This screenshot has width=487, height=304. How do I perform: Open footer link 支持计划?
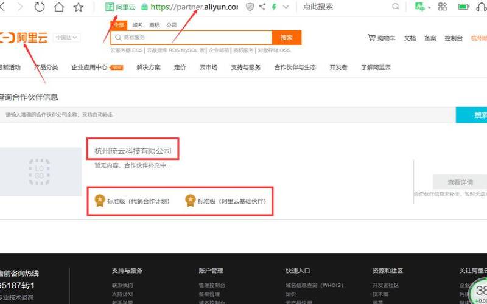(123, 294)
